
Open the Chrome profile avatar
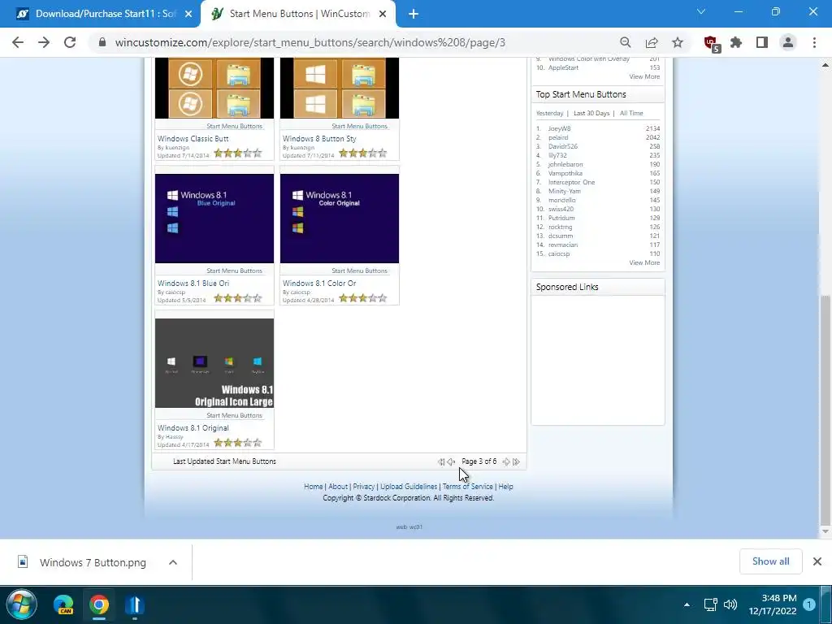[x=788, y=42]
